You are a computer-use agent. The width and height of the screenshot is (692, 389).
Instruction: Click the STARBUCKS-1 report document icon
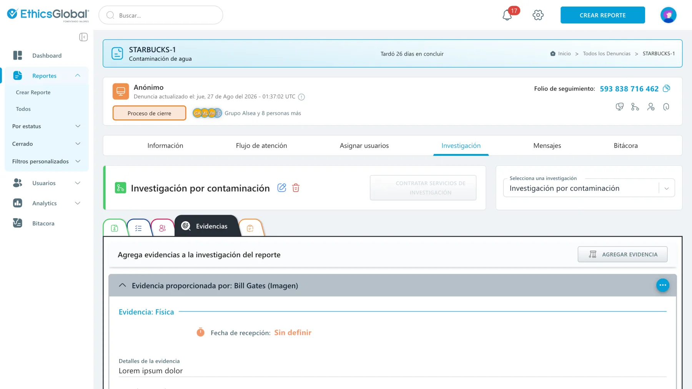click(117, 53)
